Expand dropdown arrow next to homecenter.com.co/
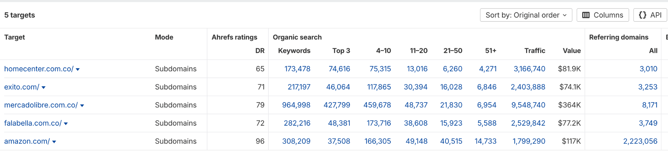This screenshot has height=154, width=668. point(78,69)
